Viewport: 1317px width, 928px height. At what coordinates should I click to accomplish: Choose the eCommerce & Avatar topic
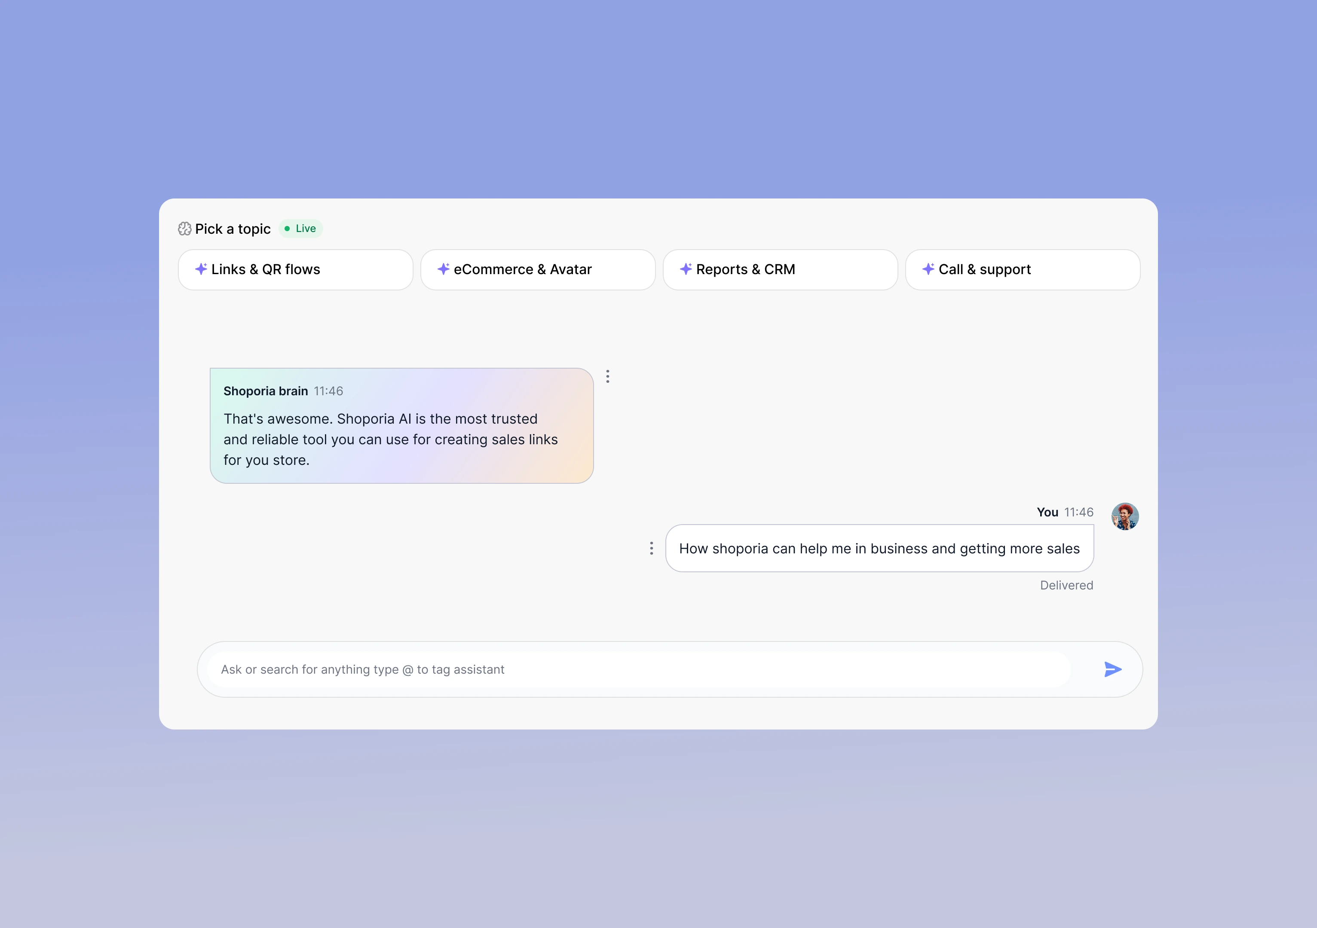point(537,269)
